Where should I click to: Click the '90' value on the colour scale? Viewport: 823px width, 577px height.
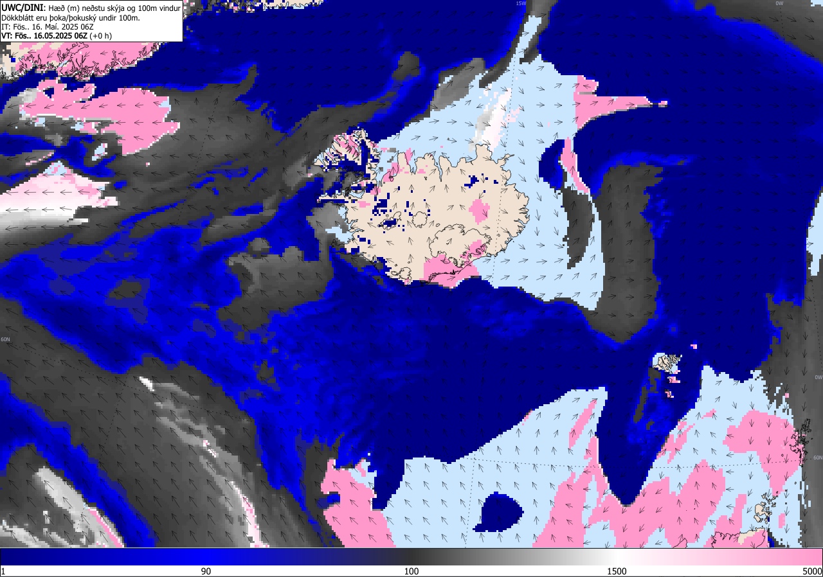(x=206, y=571)
